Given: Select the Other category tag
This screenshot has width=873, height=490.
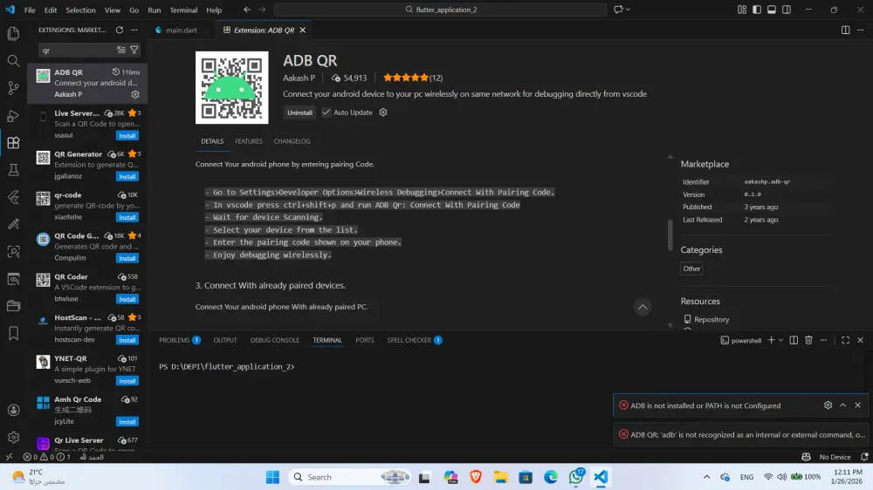Looking at the screenshot, I should 691,269.
